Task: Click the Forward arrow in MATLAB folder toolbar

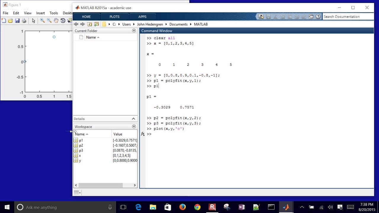Action: [83, 24]
